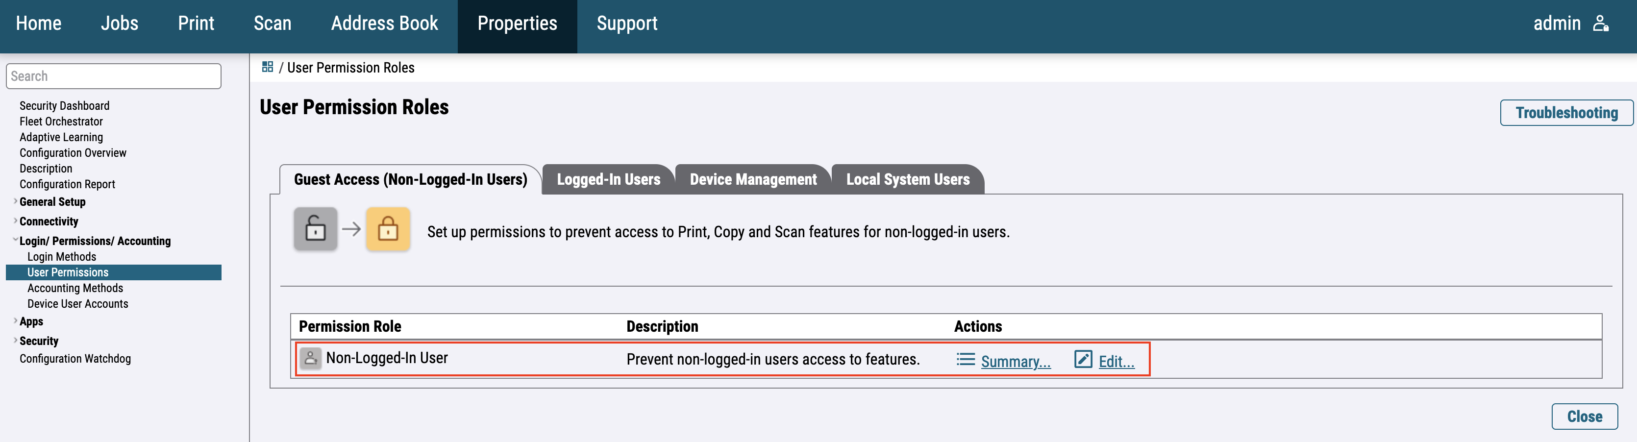Focus the sidebar Search field
The height and width of the screenshot is (442, 1637).
coord(114,76)
